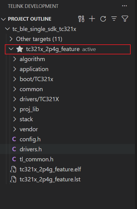Open the filter funnel icon
The height and width of the screenshot is (209, 137).
(125, 19)
